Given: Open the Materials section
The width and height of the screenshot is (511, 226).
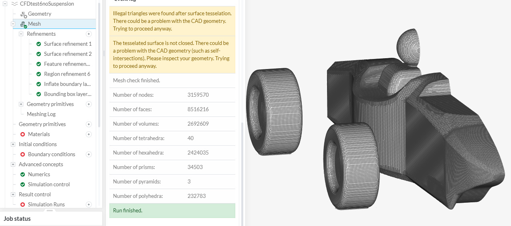Looking at the screenshot, I should click(x=39, y=134).
